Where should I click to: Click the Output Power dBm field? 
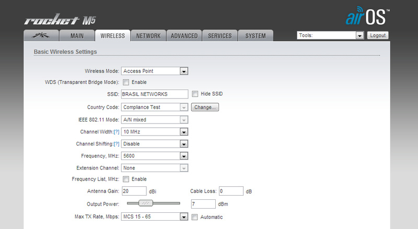203,204
